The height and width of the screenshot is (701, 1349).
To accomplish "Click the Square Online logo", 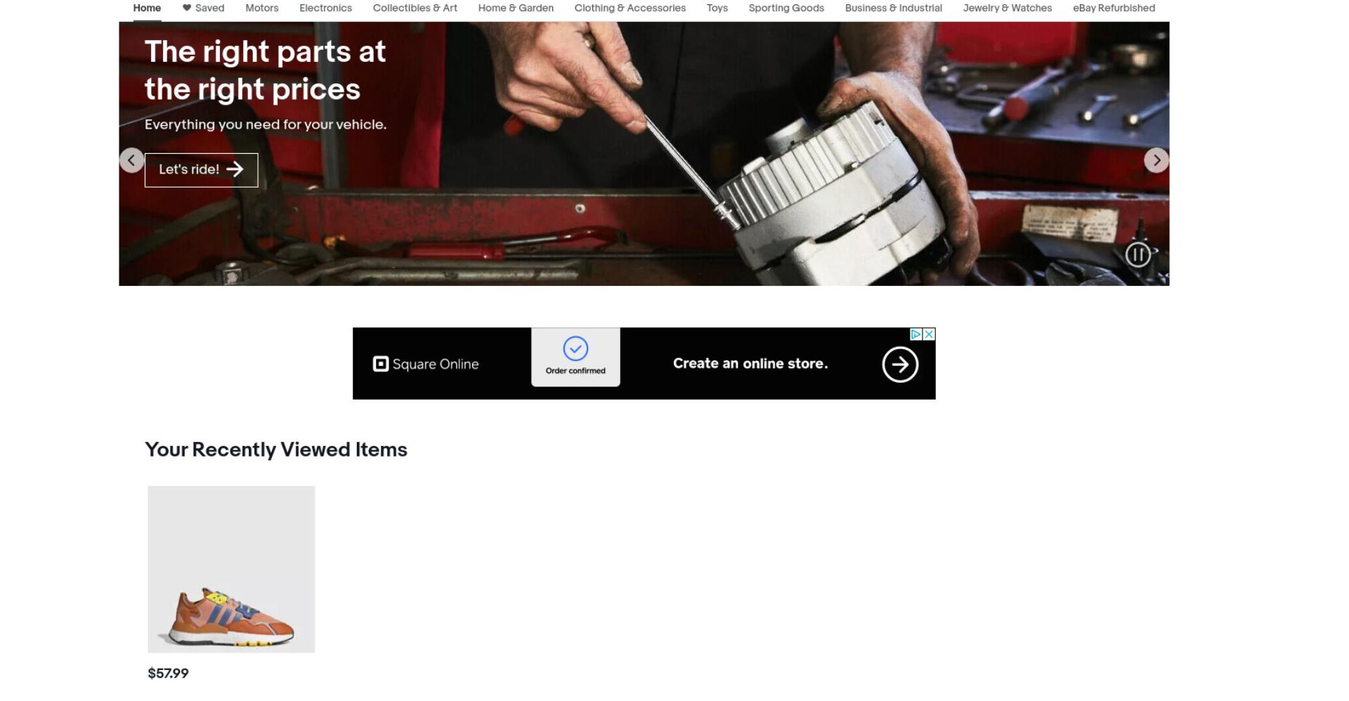I will pos(426,364).
